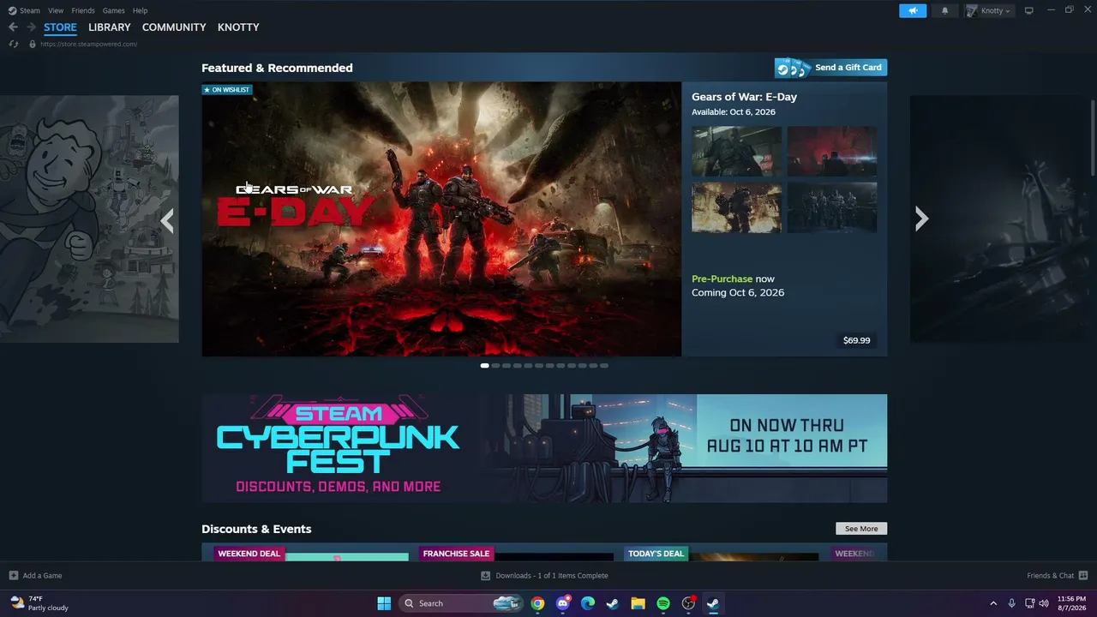This screenshot has height=617, width=1097.
Task: Switch to the LIBRARY tab
Action: [110, 27]
